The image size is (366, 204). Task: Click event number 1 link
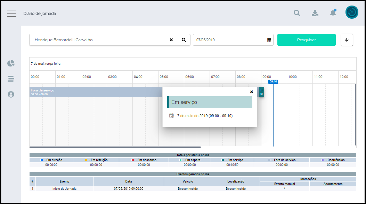(32, 189)
